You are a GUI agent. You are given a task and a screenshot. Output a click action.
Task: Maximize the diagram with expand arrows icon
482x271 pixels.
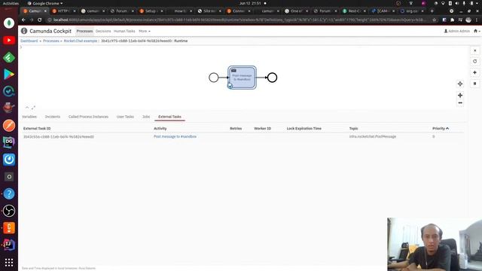pyautogui.click(x=33, y=108)
